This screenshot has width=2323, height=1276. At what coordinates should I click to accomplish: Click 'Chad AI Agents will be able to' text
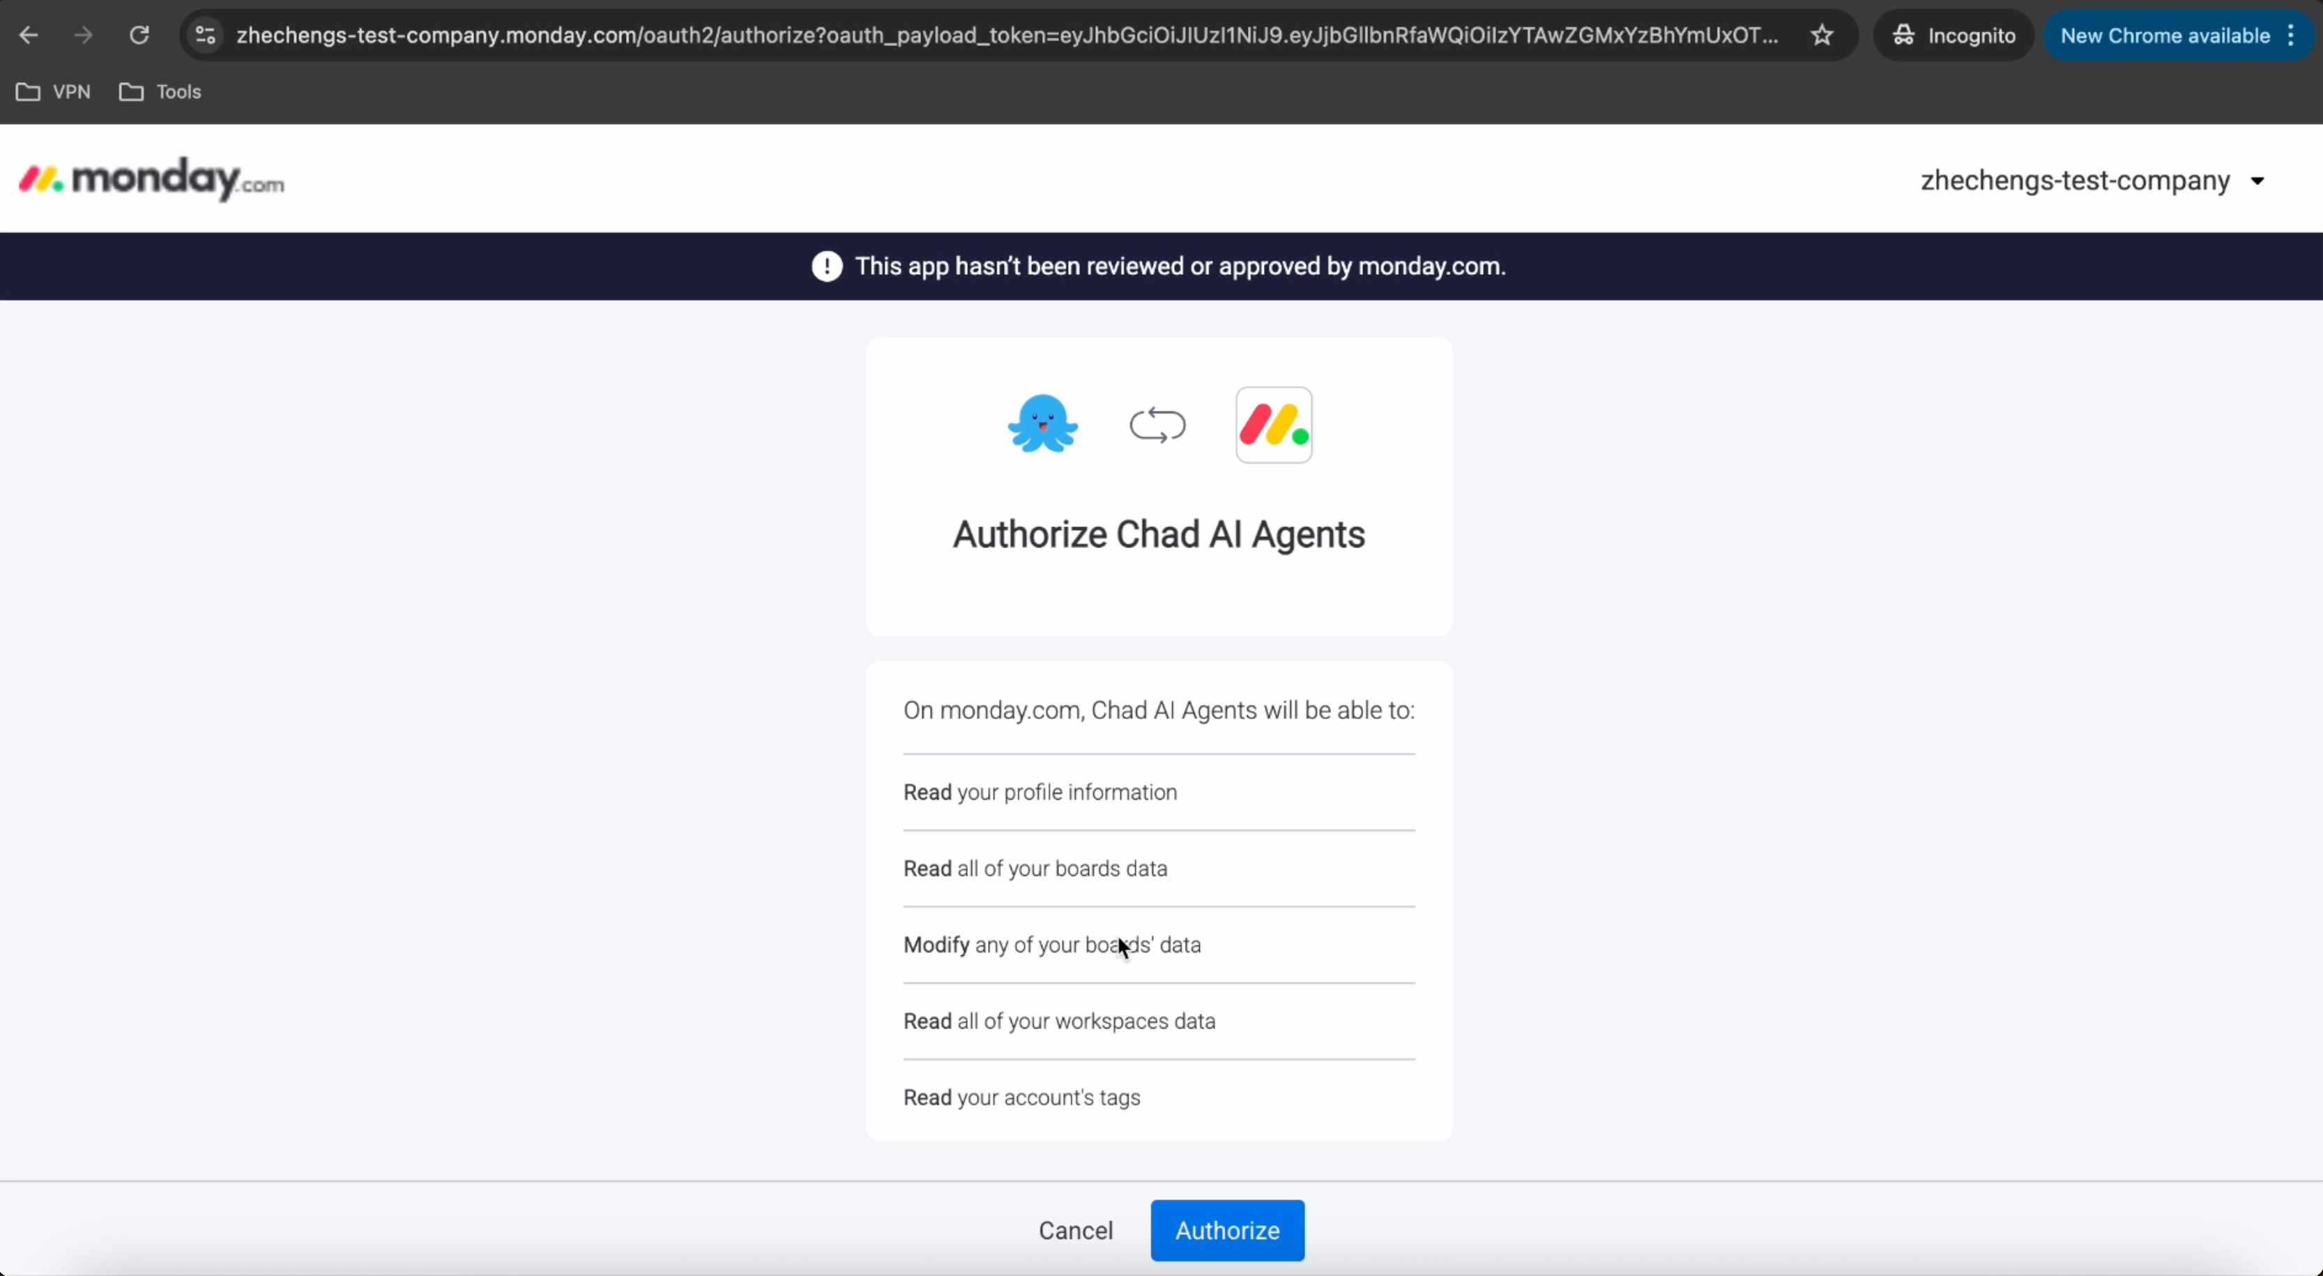click(1253, 711)
